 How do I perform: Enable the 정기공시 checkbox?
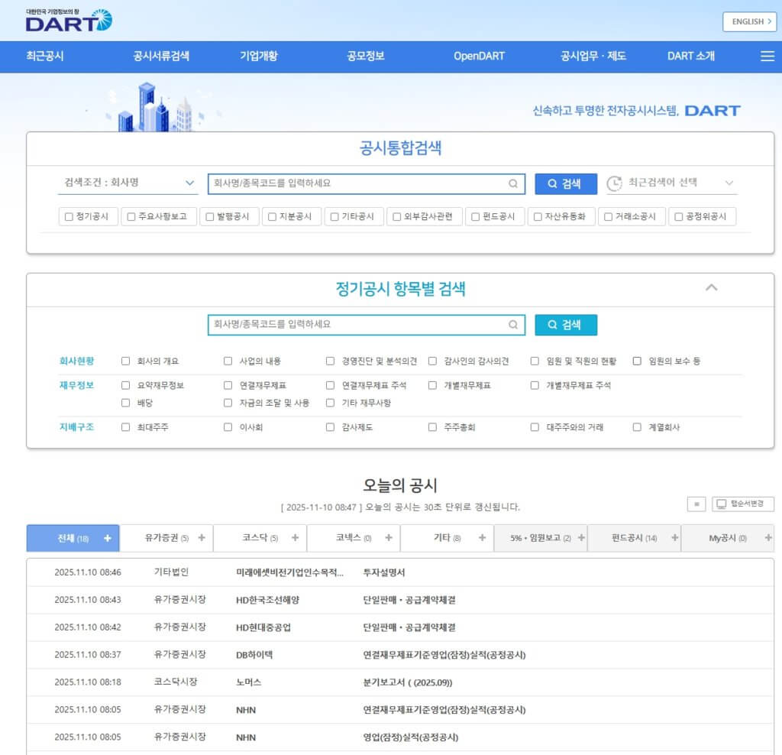[68, 216]
